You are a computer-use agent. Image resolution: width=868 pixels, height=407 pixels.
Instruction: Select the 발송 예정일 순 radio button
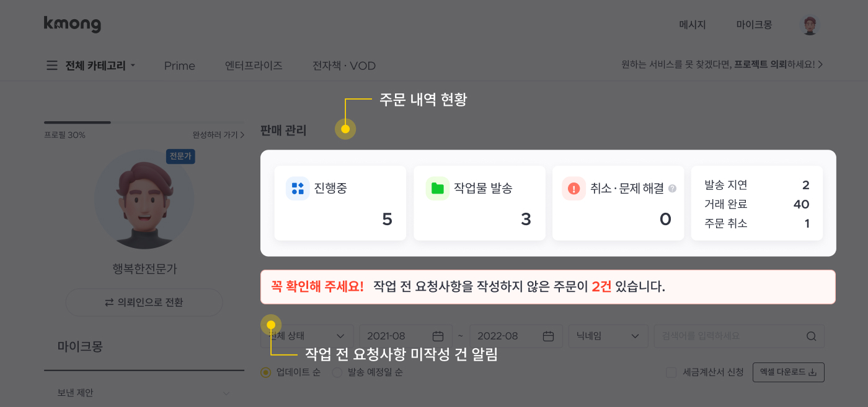point(337,372)
